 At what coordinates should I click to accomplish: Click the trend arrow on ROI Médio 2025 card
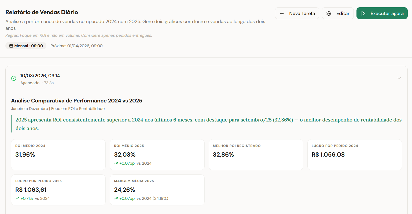pos(116,163)
